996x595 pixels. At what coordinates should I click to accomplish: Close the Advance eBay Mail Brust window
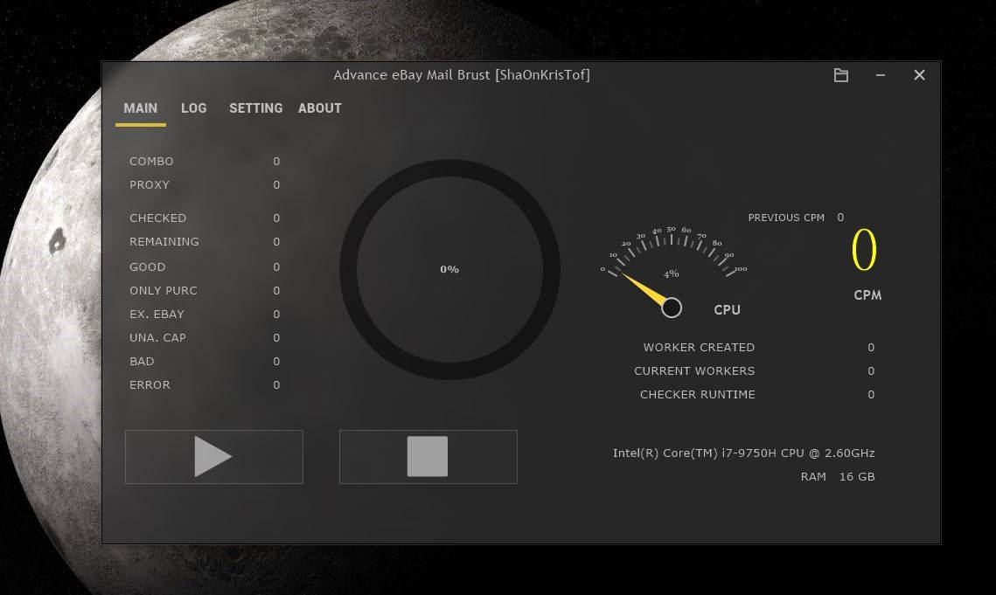(x=919, y=75)
